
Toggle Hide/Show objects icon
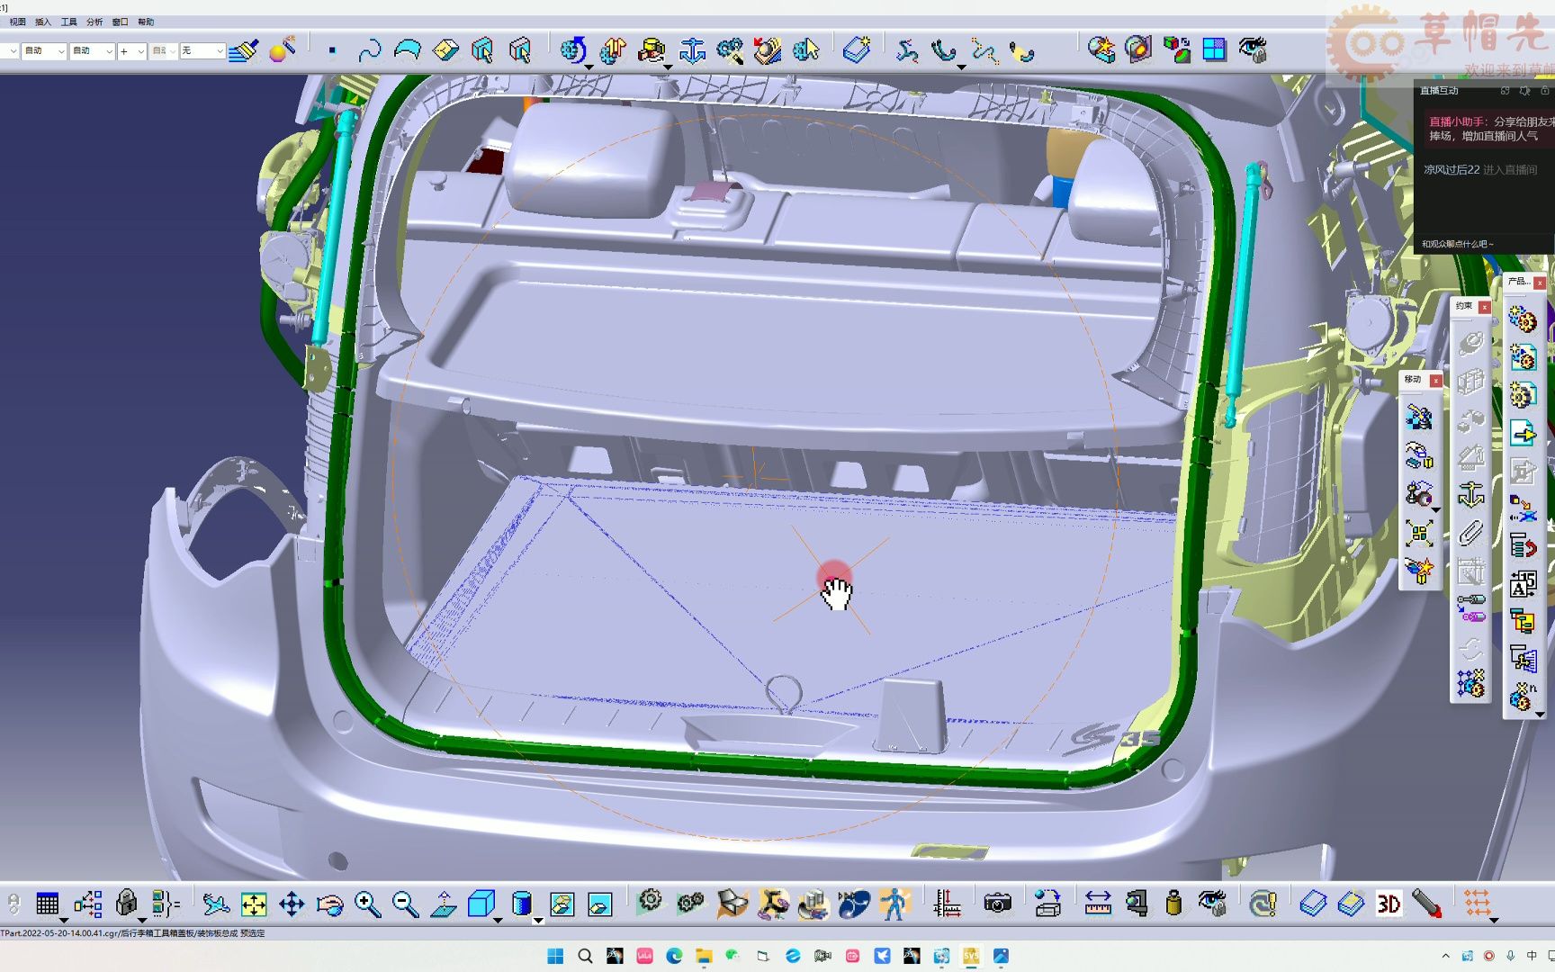click(x=562, y=904)
